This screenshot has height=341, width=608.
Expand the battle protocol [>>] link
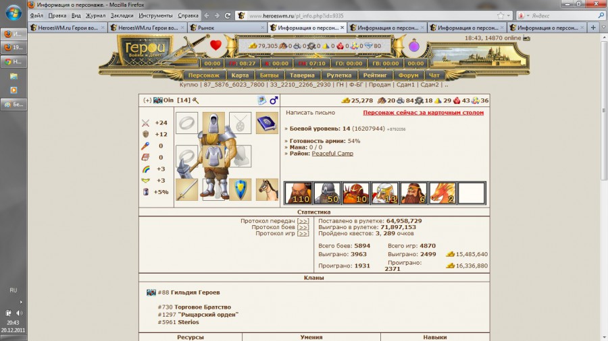tap(303, 227)
